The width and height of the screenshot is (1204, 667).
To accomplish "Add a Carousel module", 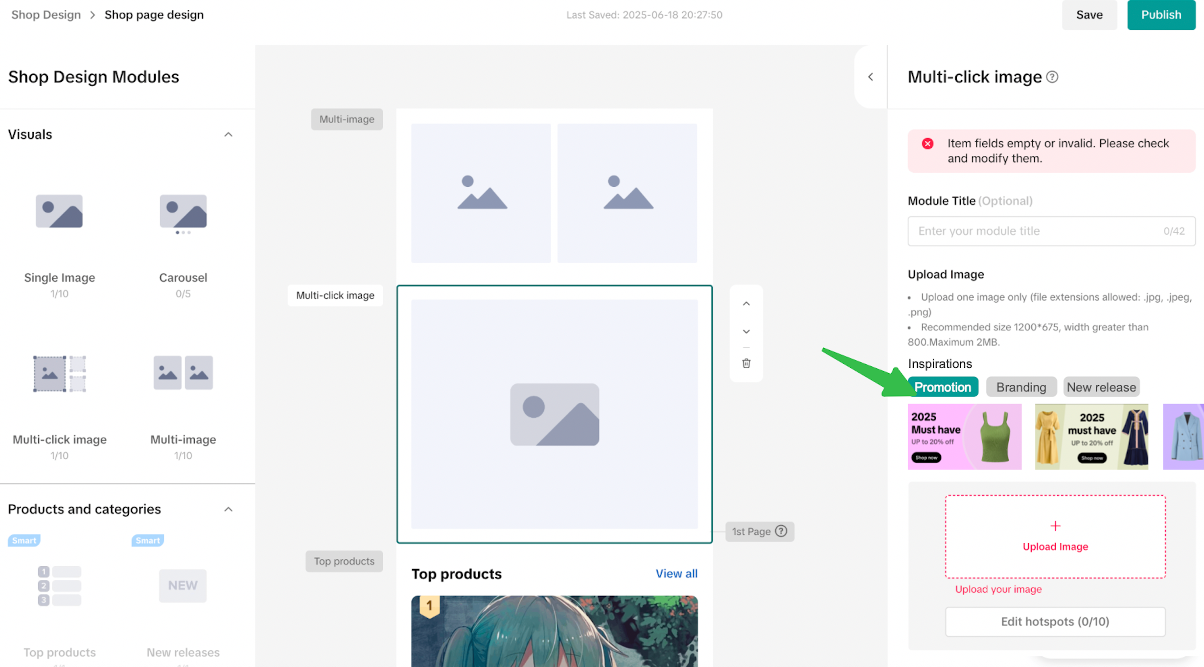I will [x=183, y=213].
